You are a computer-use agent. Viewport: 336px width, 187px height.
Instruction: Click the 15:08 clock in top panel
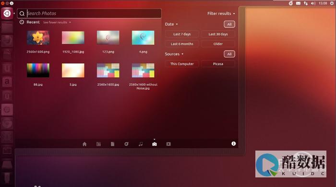[x=323, y=3]
